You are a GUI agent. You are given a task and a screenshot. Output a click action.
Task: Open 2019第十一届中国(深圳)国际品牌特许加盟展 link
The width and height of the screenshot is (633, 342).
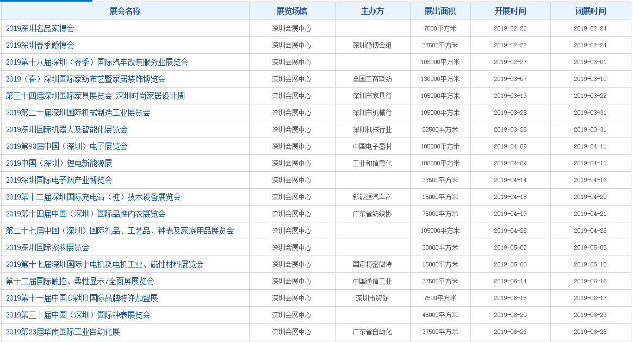click(x=82, y=299)
